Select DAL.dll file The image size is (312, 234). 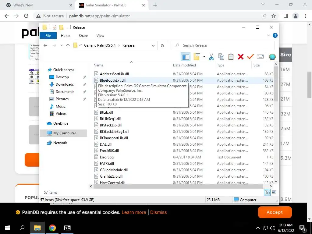click(x=105, y=144)
